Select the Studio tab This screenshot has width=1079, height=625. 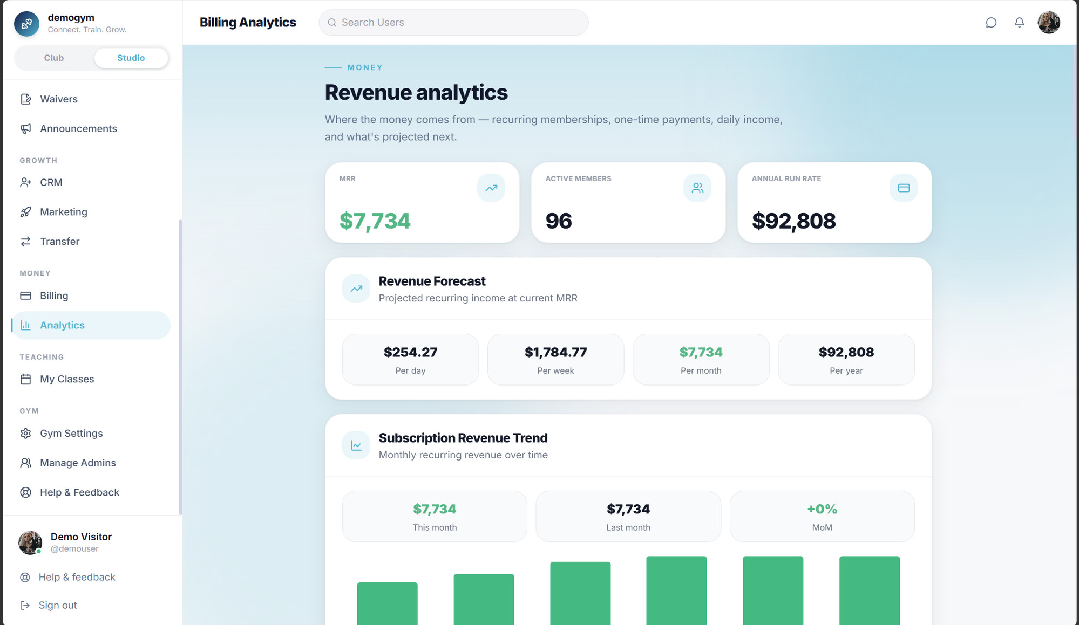coord(131,58)
